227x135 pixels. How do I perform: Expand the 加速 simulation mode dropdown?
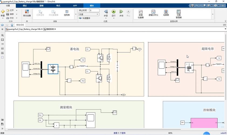coord(97,14)
